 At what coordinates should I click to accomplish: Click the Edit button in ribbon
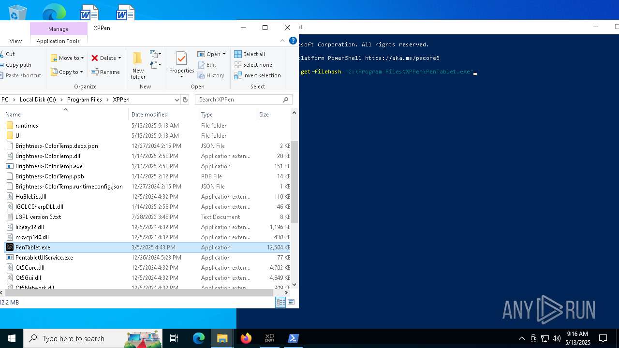(x=207, y=65)
